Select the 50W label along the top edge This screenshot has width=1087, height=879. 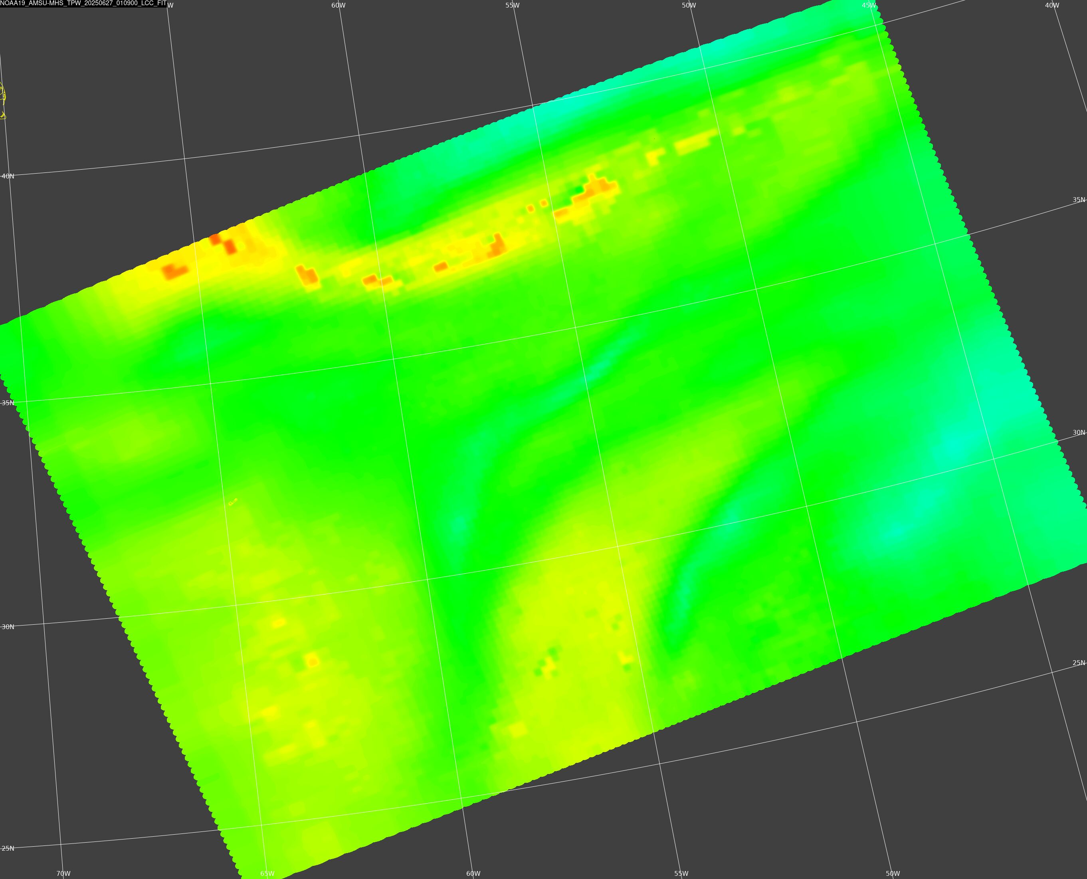point(689,6)
